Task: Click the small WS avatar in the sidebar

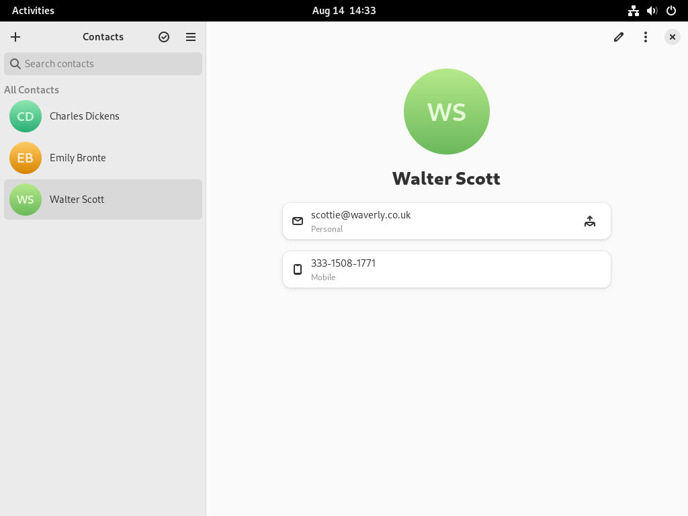Action: point(26,200)
